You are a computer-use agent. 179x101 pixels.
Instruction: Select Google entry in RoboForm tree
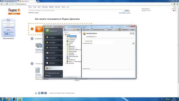pyautogui.click(x=70, y=43)
